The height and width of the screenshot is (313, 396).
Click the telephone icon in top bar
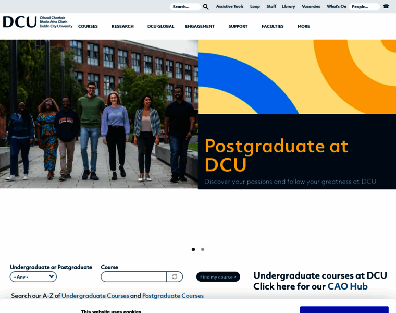(386, 6)
